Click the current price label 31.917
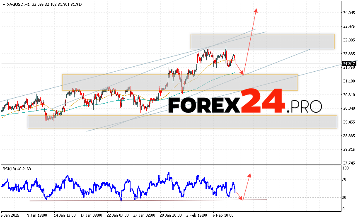 pyautogui.click(x=349, y=64)
